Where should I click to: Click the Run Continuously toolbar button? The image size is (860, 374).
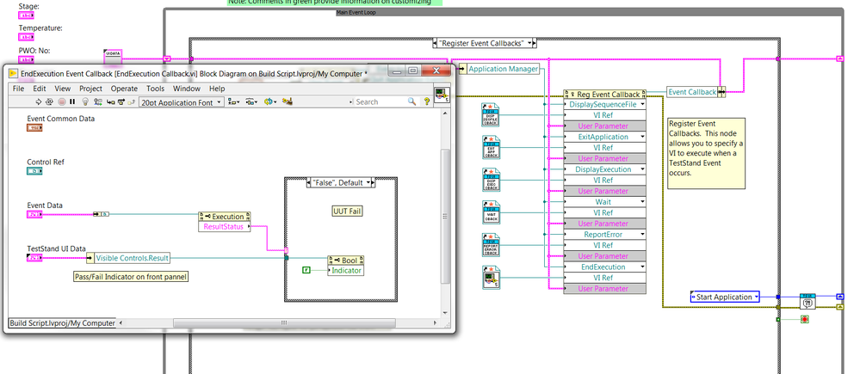49,101
